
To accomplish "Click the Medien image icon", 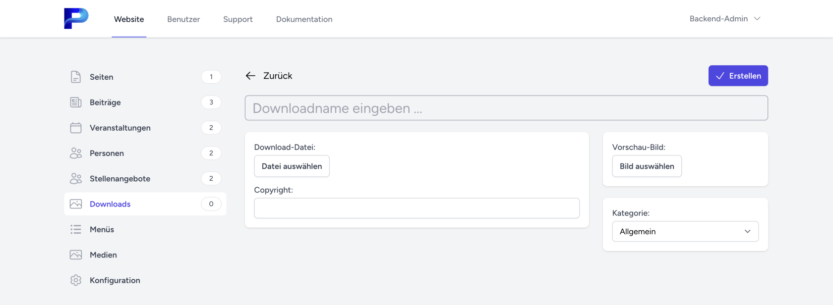I will click(76, 255).
